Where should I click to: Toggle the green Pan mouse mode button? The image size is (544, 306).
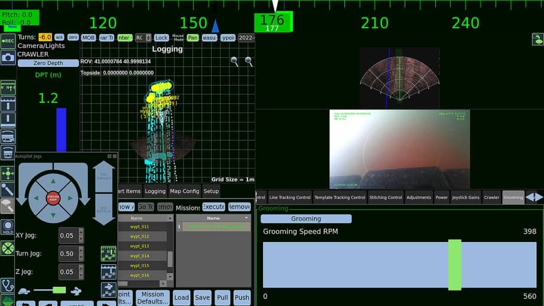(x=192, y=38)
